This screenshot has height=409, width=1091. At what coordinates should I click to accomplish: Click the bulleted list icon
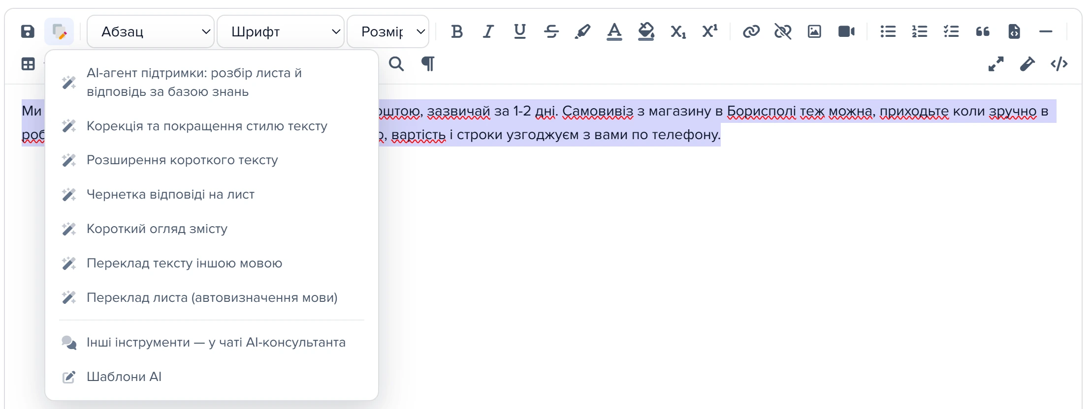point(888,31)
